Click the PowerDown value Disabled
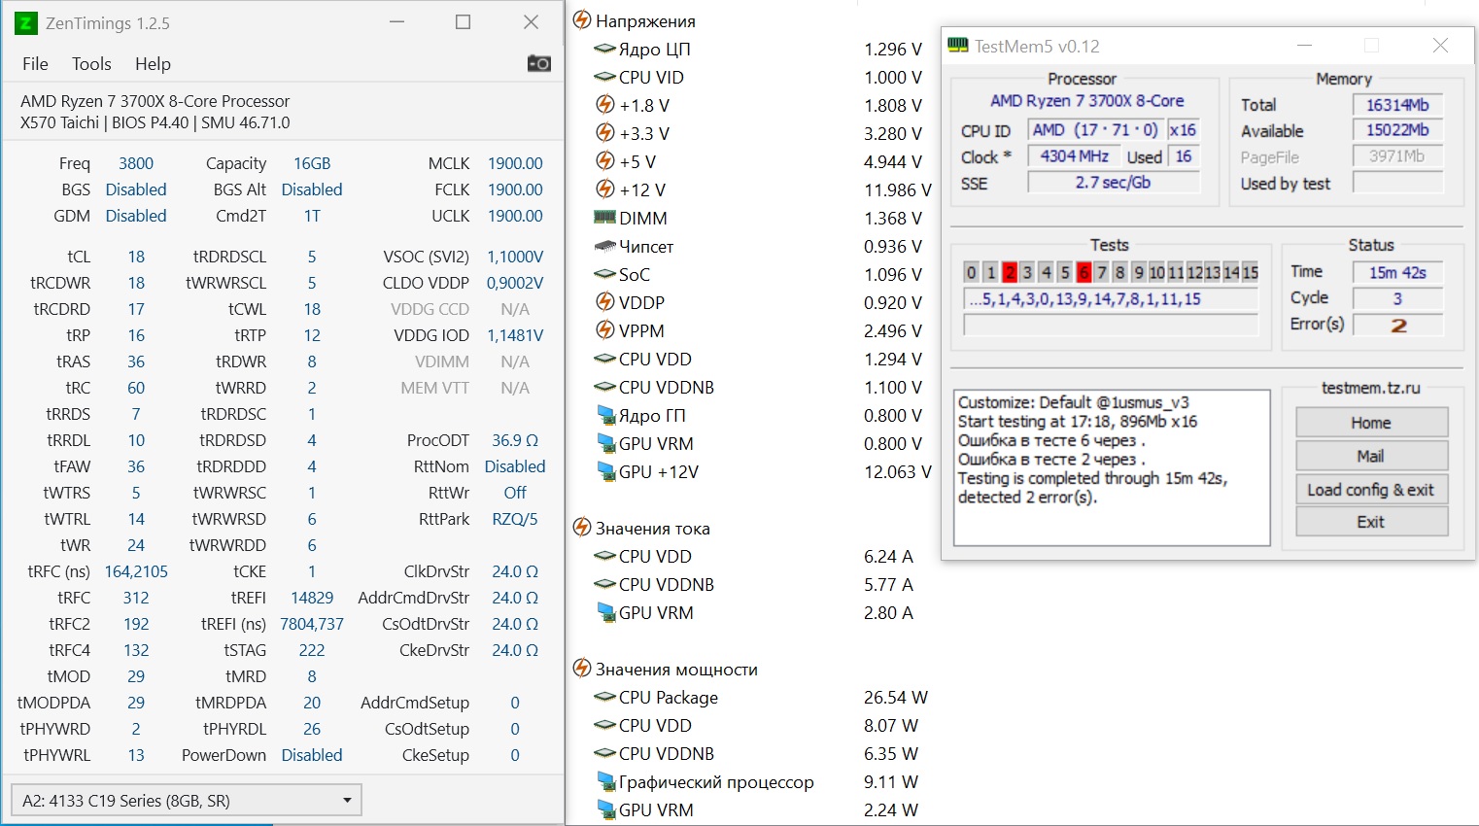Viewport: 1479px width, 826px height. (x=312, y=755)
